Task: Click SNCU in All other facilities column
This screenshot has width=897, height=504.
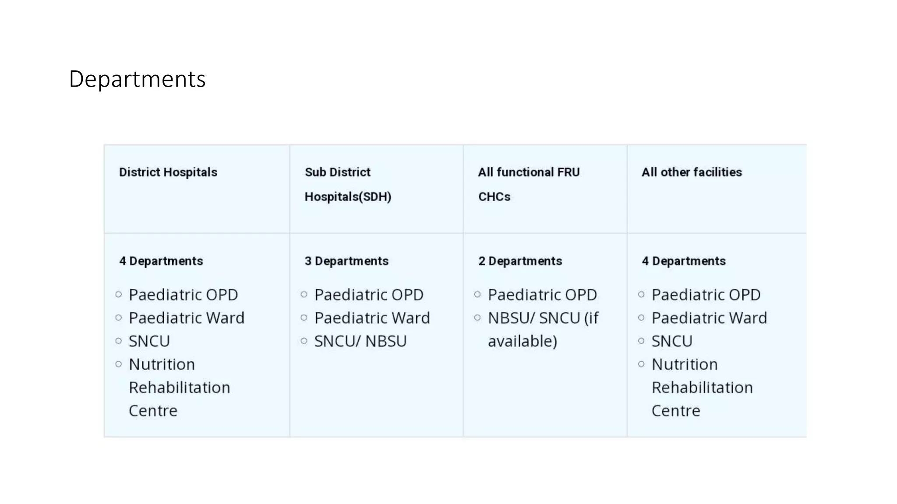Action: (672, 341)
